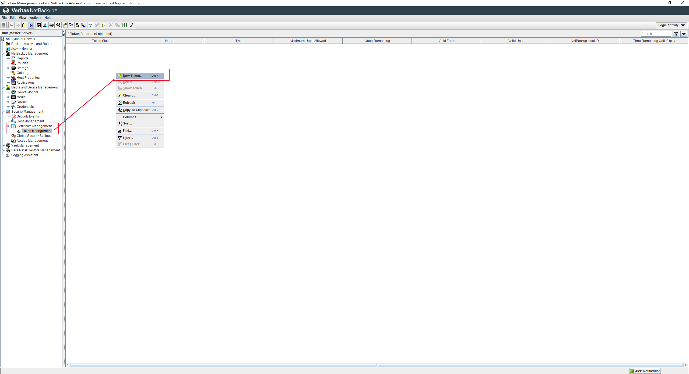
Task: Click the Valid Until column header
Action: pyautogui.click(x=515, y=41)
